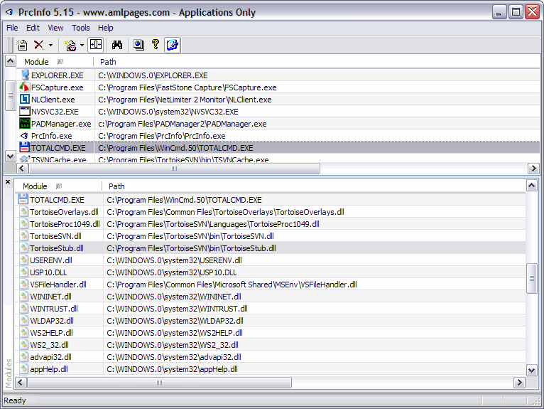Click the VSFileHandler.dll icon

click(23, 285)
